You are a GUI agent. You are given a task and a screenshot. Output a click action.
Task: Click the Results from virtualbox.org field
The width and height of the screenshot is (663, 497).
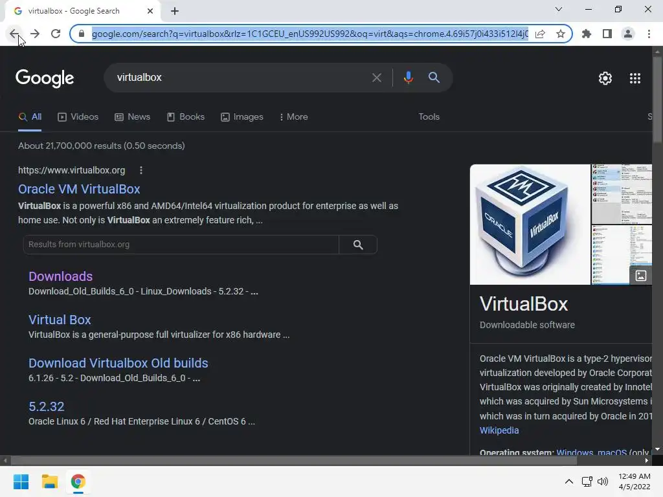pos(181,244)
